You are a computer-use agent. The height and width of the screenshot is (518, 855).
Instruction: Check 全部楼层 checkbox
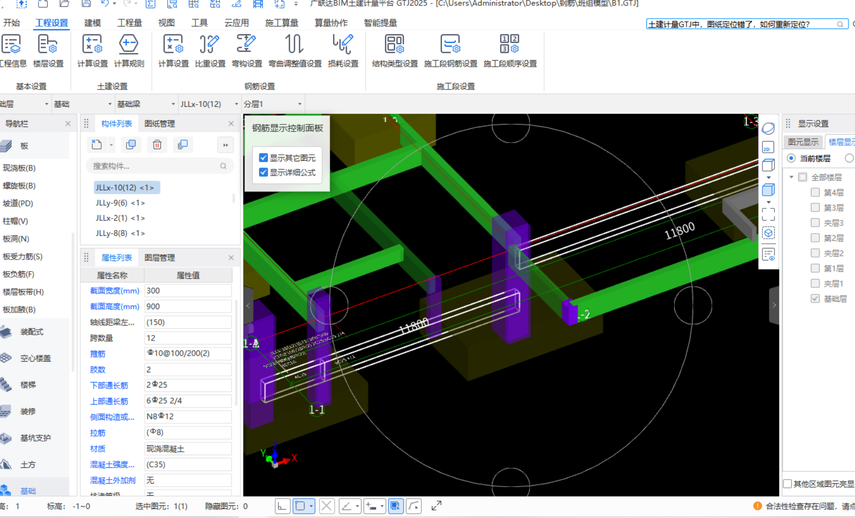click(x=802, y=177)
